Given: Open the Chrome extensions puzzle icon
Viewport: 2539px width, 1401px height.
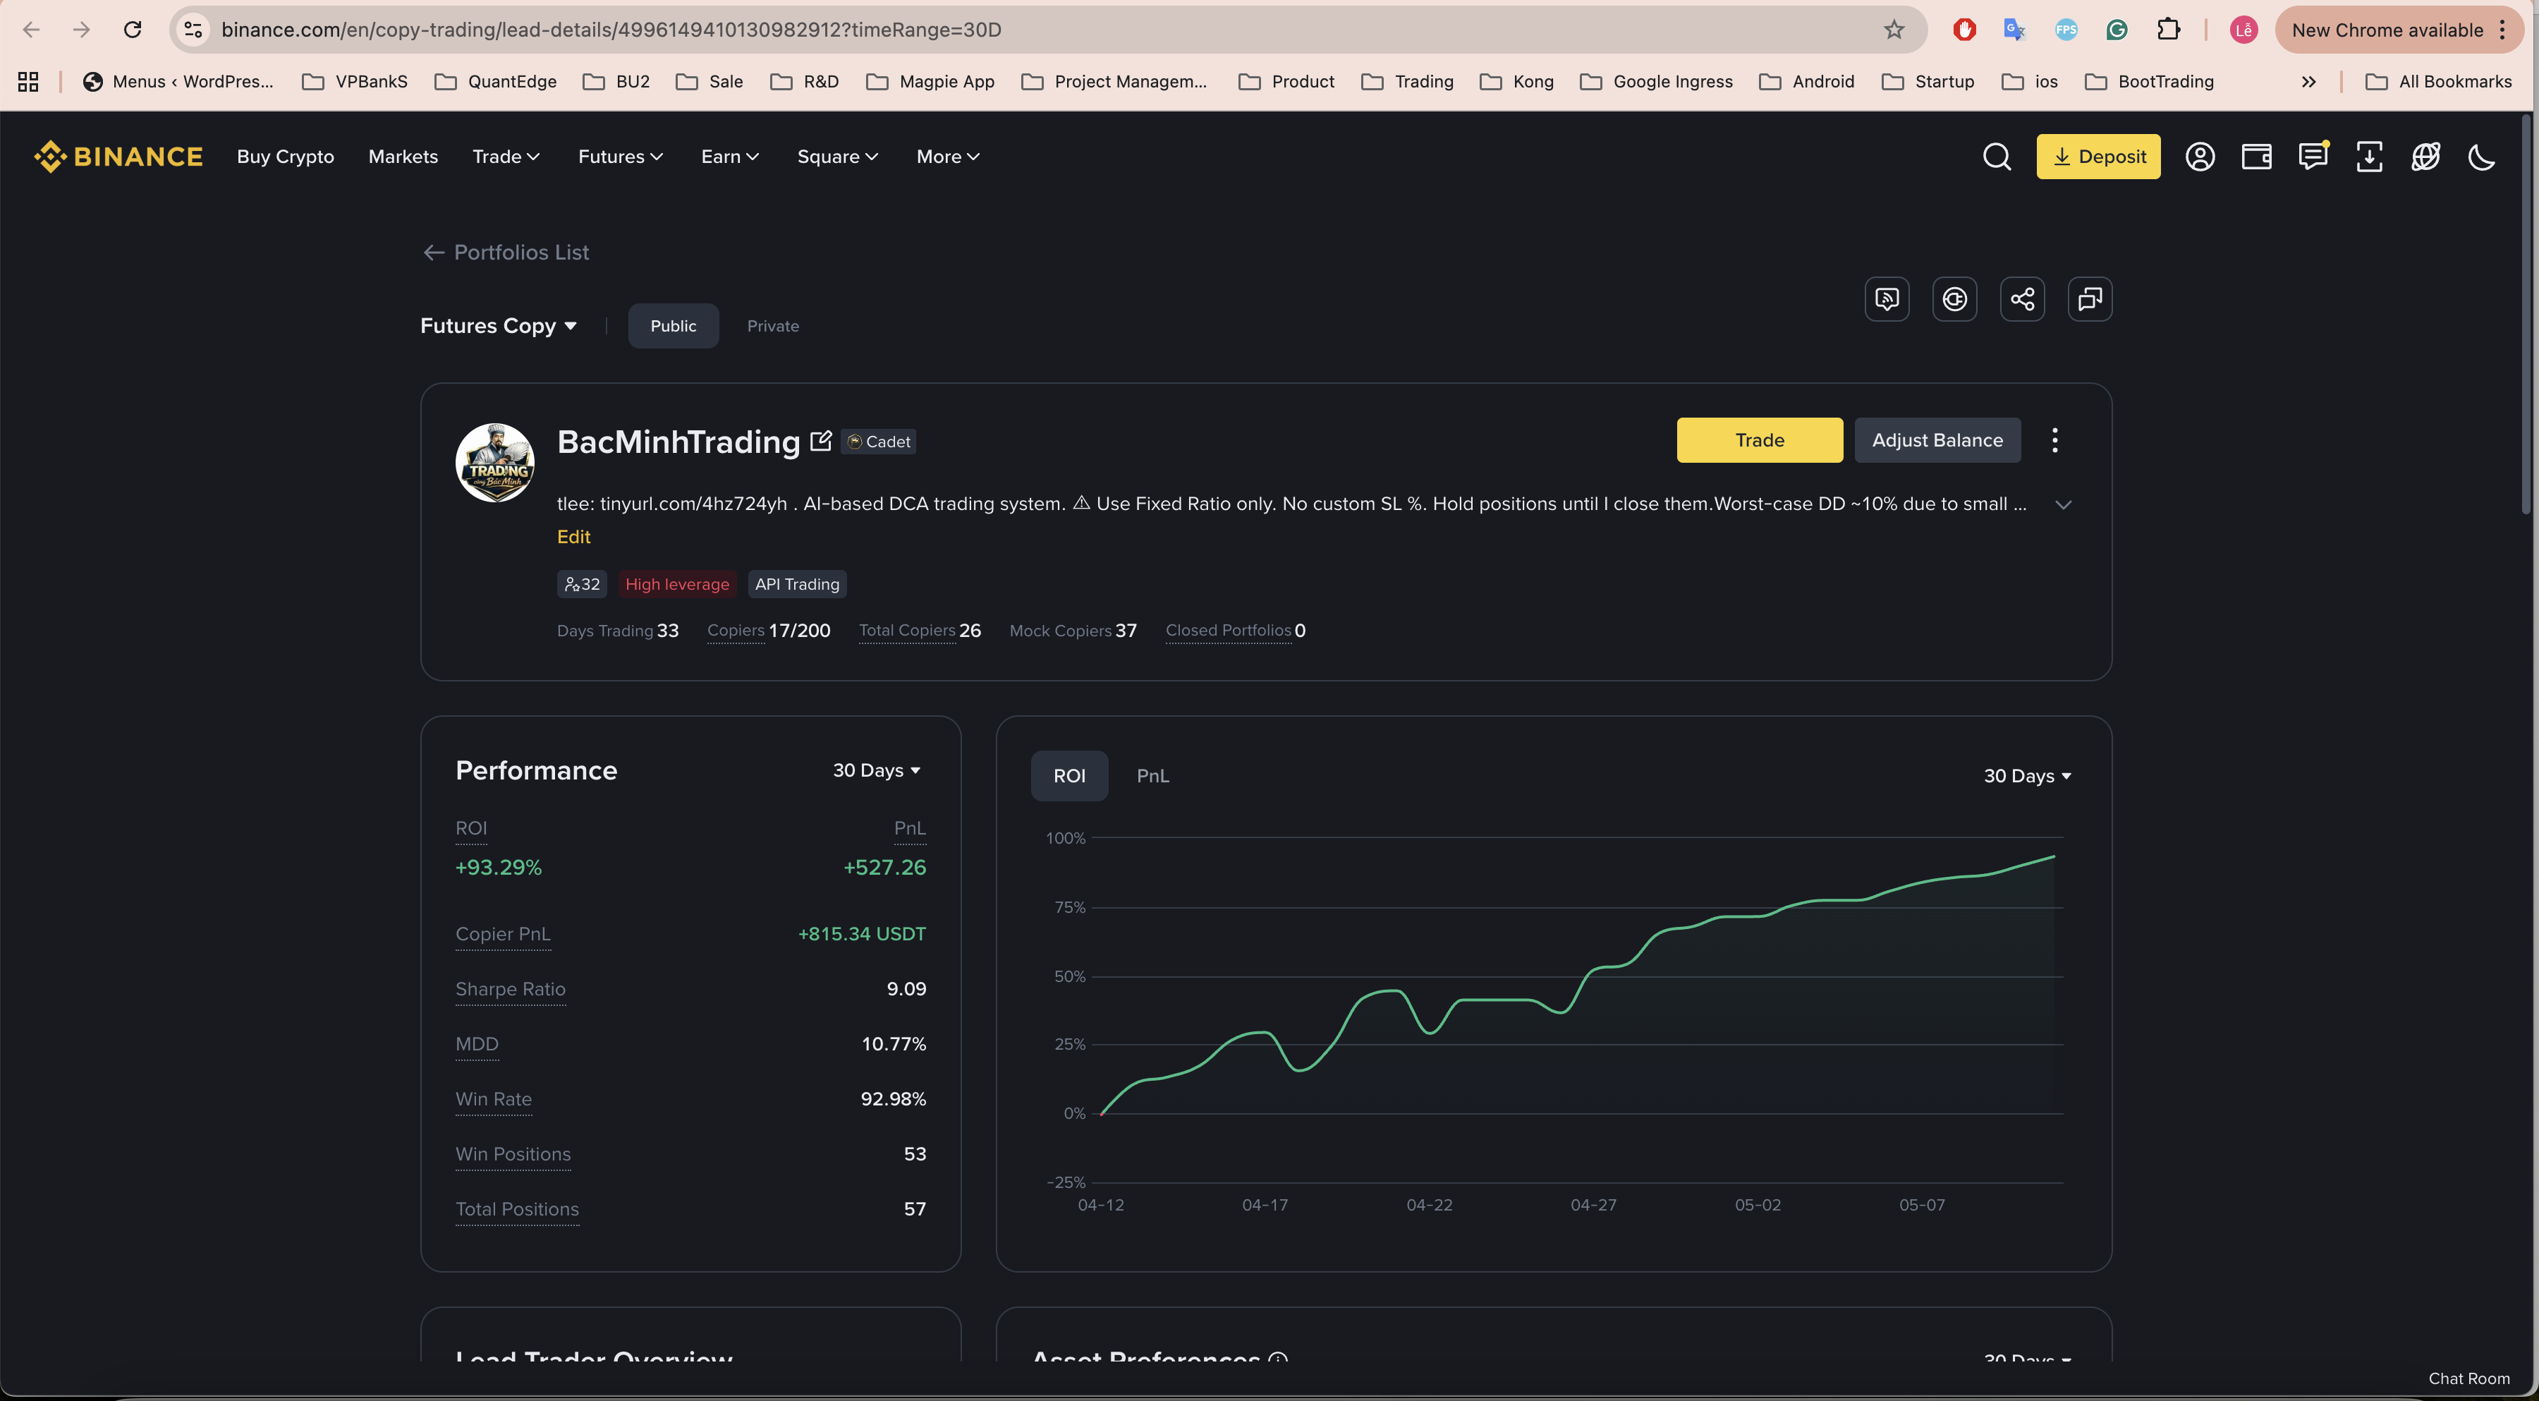Looking at the screenshot, I should [x=2167, y=30].
